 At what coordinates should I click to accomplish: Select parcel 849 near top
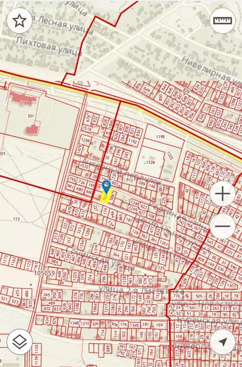tap(147, 90)
